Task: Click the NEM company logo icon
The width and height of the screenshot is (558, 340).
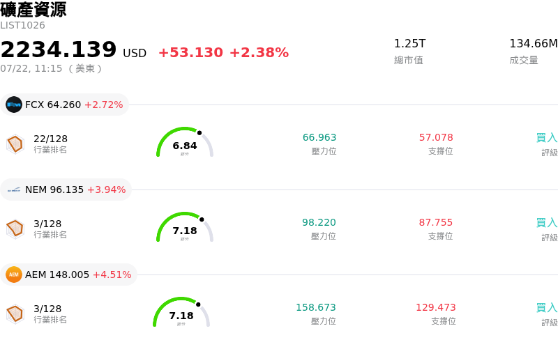Action: pos(14,190)
